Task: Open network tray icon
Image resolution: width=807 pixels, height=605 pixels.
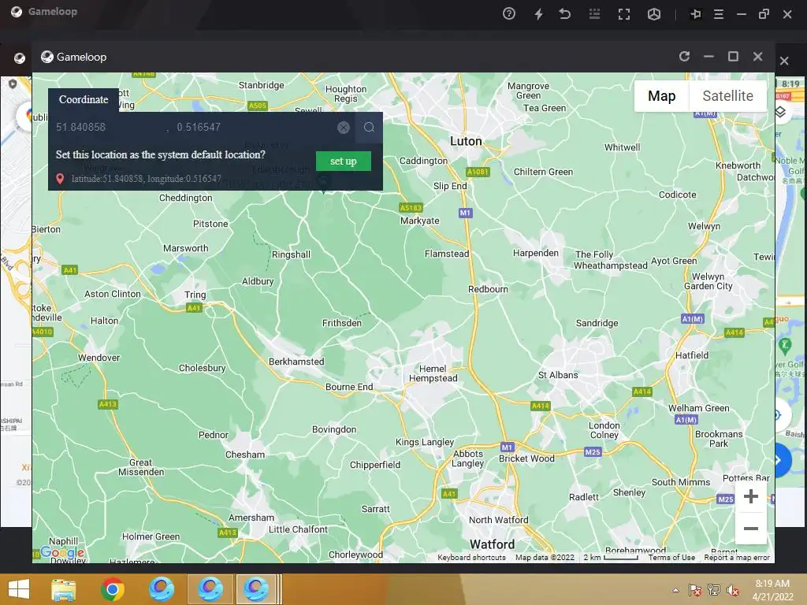Action: (714, 590)
